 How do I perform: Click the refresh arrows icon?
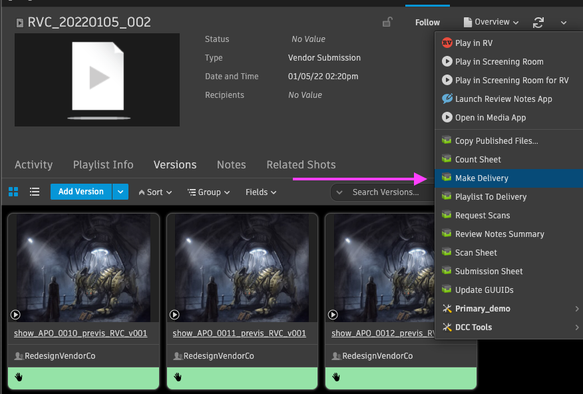[x=538, y=23]
